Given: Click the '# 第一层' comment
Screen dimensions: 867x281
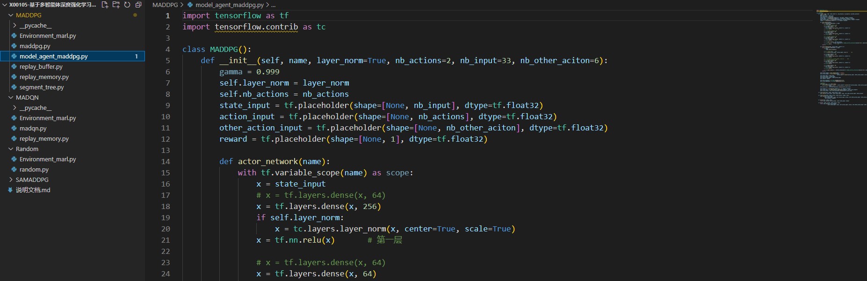Looking at the screenshot, I should [x=385, y=240].
